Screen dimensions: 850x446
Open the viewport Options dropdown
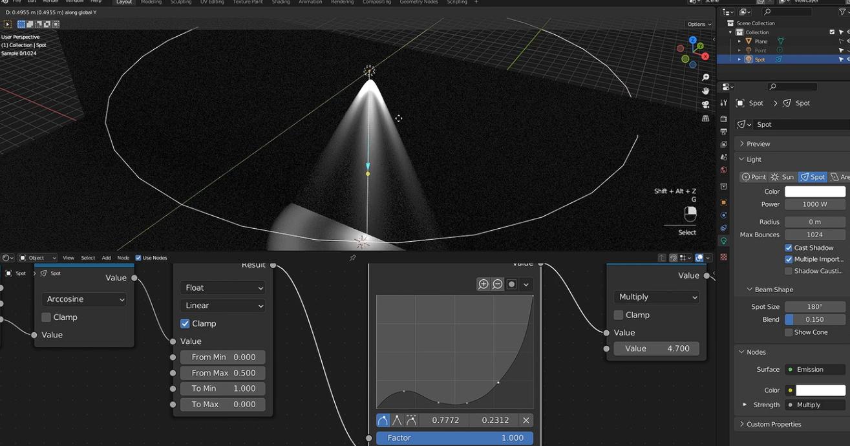click(x=699, y=24)
